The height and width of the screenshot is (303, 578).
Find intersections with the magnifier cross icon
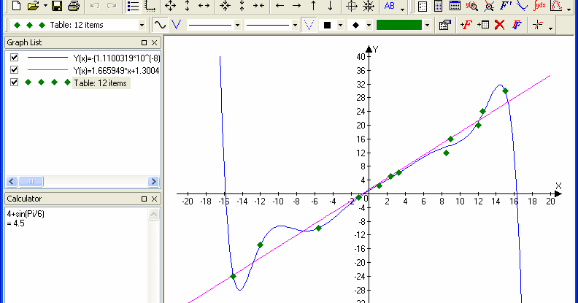click(x=489, y=6)
